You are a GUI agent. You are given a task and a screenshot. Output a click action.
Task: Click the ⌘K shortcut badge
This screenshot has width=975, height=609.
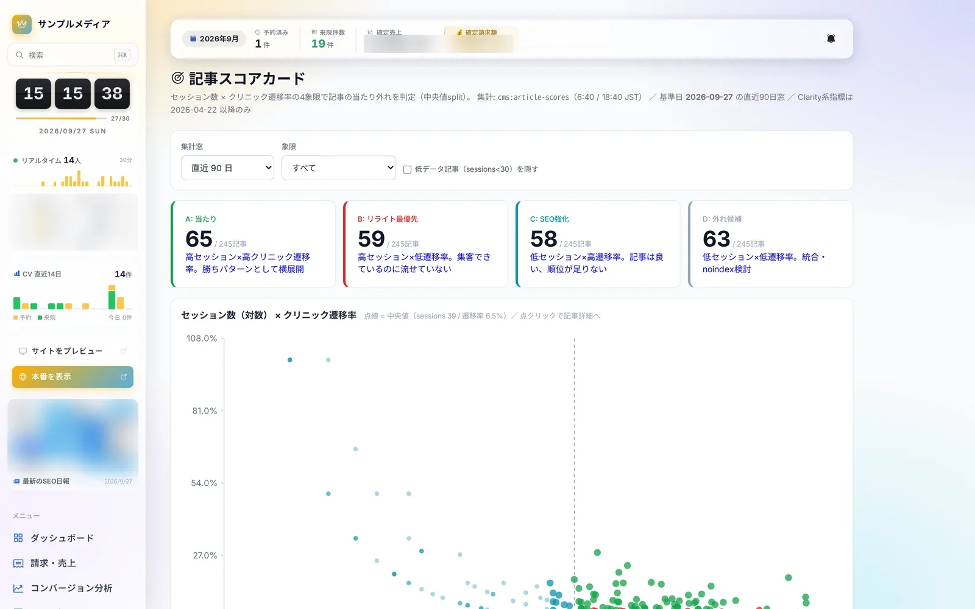click(x=122, y=55)
